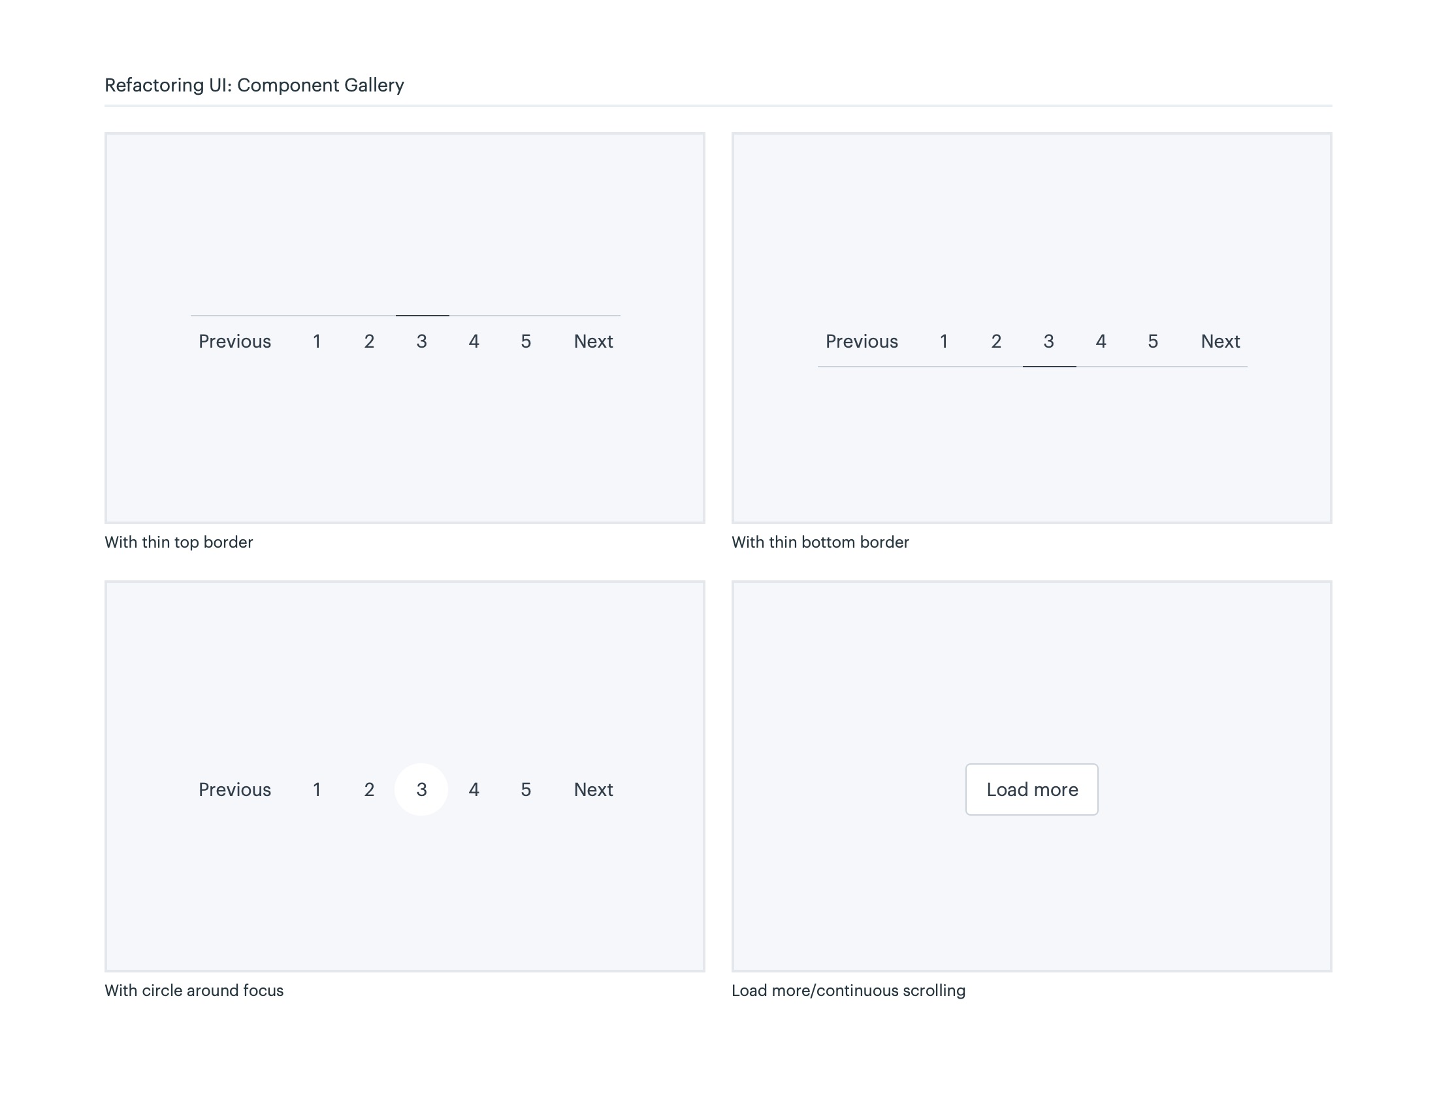The height and width of the screenshot is (1111, 1437).
Task: Select page 2 in top border pagination
Action: click(x=369, y=341)
